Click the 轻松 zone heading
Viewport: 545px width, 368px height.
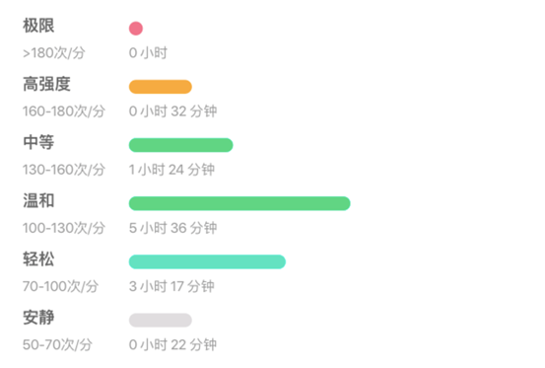[38, 259]
